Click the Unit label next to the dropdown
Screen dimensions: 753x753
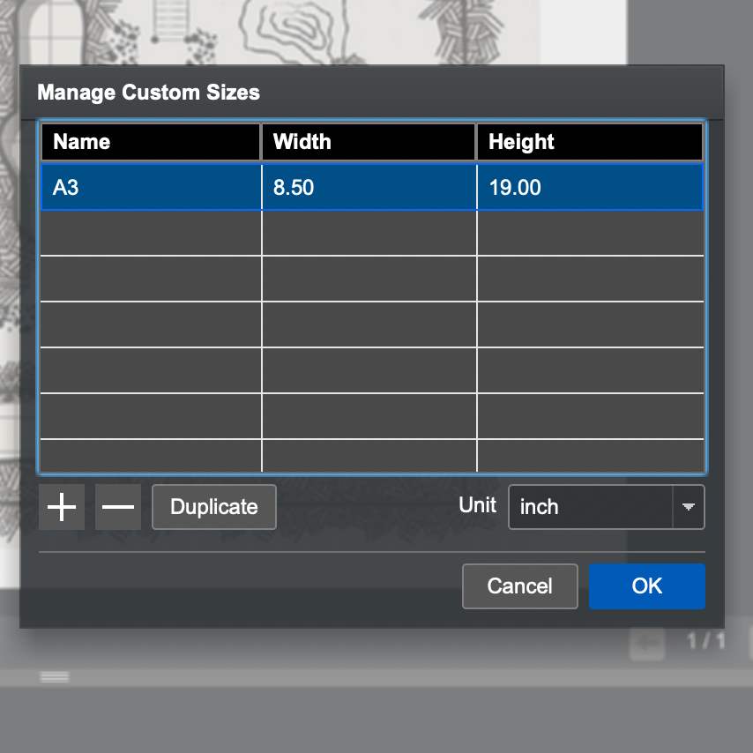coord(477,506)
